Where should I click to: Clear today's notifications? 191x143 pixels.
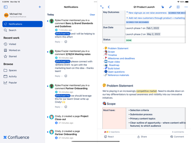point(92,15)
